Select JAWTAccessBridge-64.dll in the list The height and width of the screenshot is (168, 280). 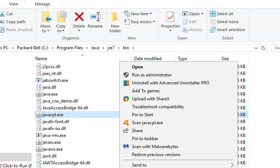pos(66,163)
